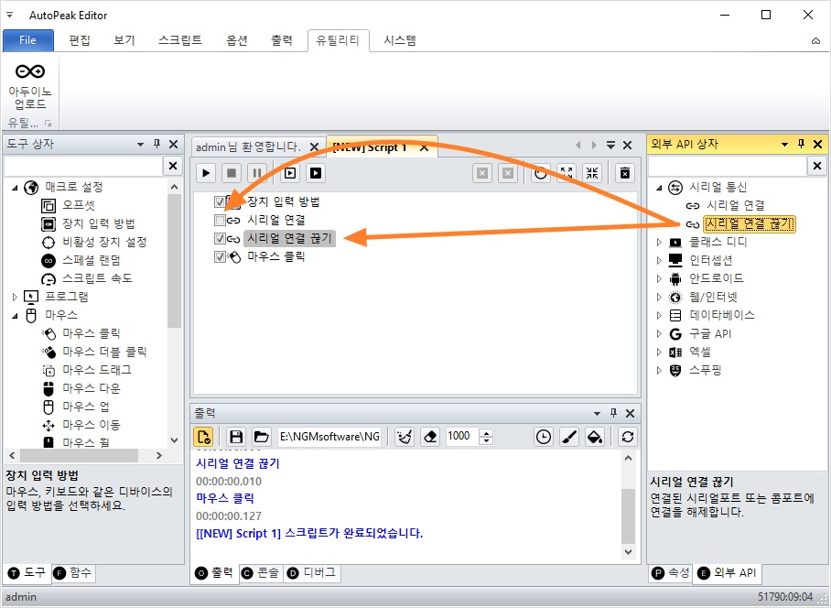Viewport: 831px width, 608px height.
Task: Collapse the 매크로 설정 tree node
Action: [x=15, y=187]
